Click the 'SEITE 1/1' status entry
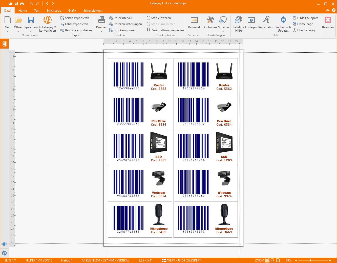337x263 pixels. [10, 260]
